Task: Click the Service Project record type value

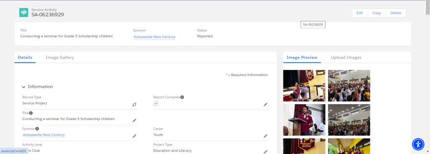Action: [34, 103]
